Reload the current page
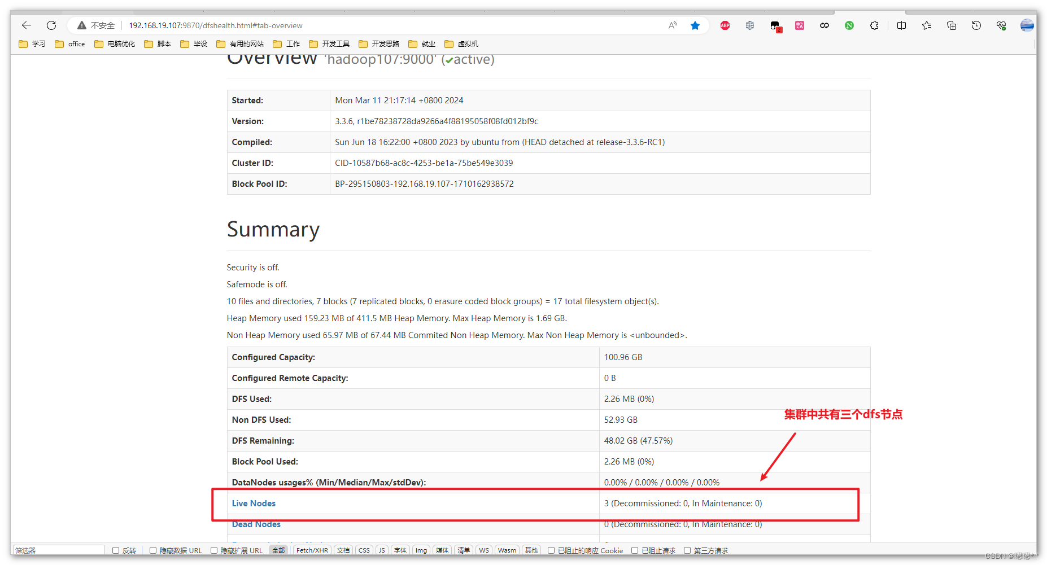The height and width of the screenshot is (565, 1047). [51, 25]
